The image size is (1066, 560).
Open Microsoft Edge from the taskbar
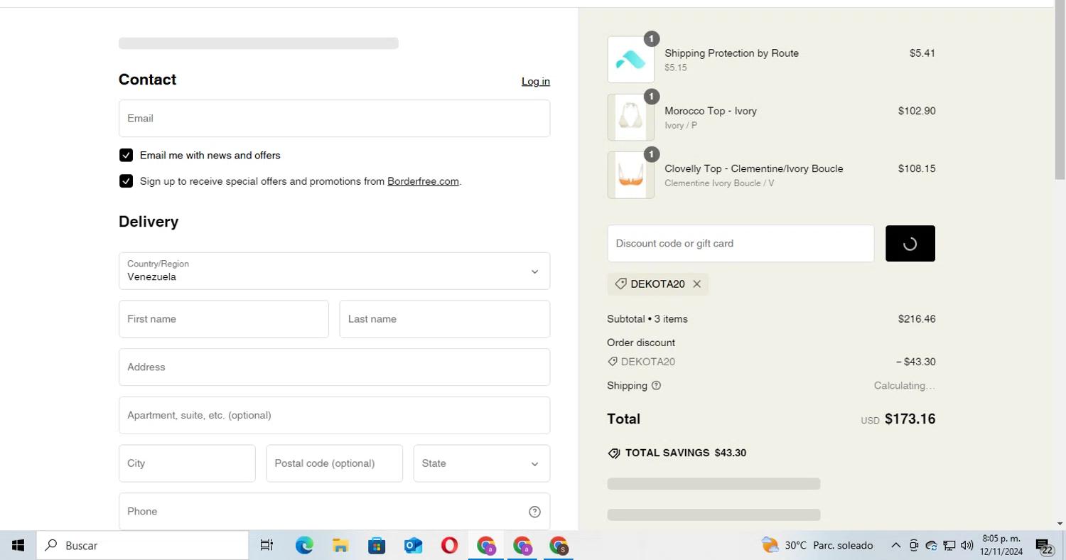pyautogui.click(x=304, y=546)
